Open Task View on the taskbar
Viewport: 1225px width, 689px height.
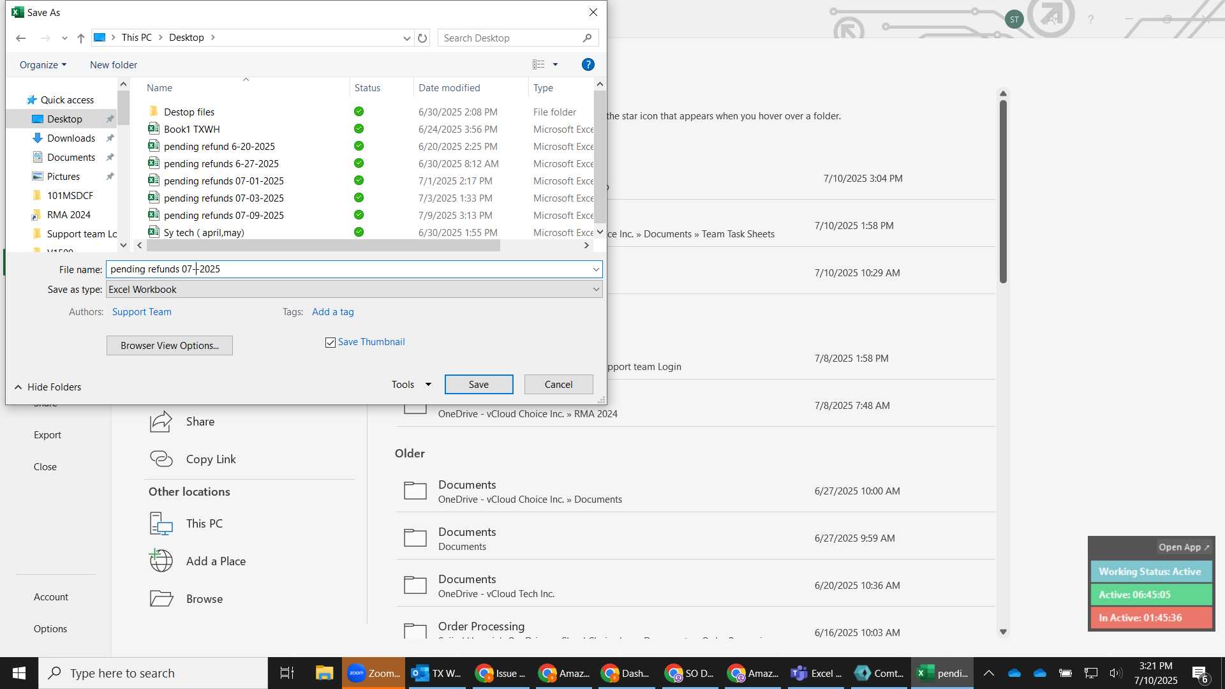click(x=287, y=673)
